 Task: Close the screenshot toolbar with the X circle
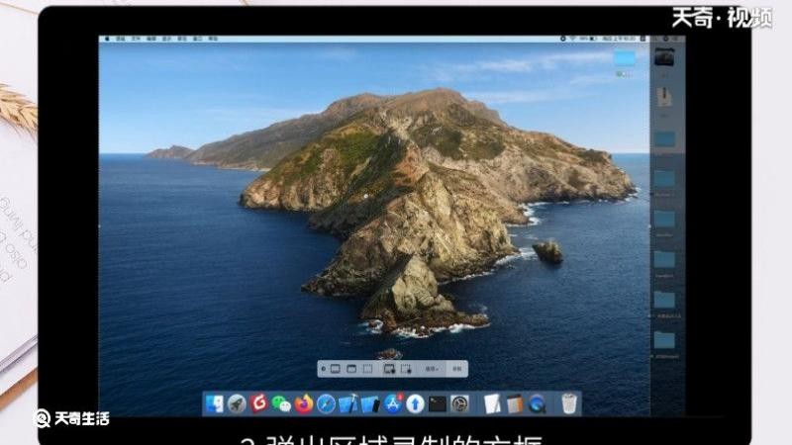[x=324, y=369]
